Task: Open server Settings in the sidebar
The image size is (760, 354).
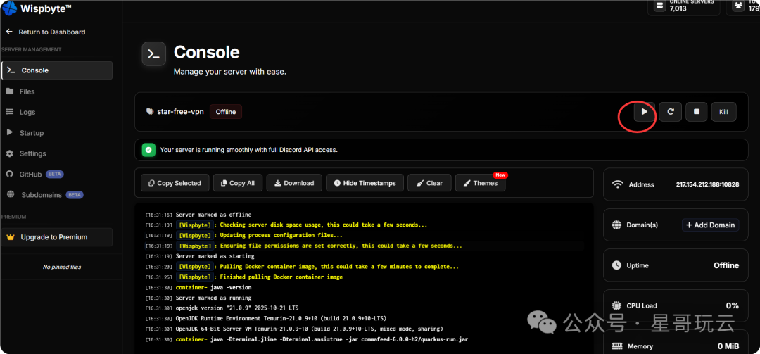Action: (32, 153)
